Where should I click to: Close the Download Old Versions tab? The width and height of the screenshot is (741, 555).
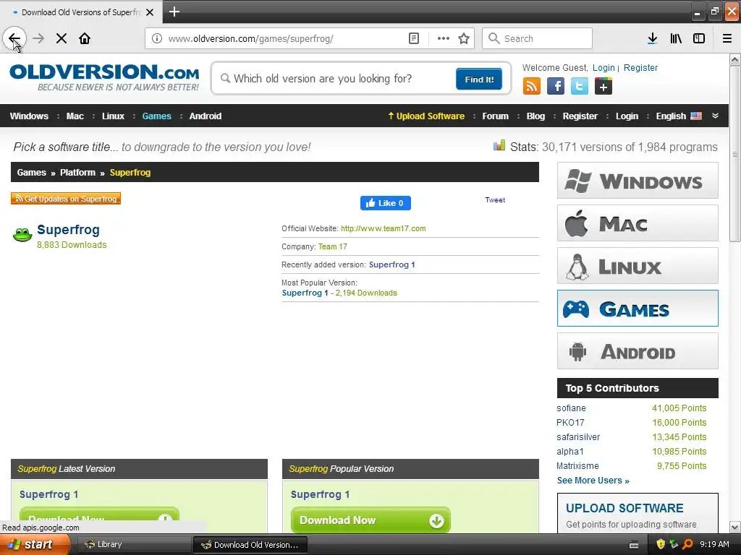[x=150, y=12]
